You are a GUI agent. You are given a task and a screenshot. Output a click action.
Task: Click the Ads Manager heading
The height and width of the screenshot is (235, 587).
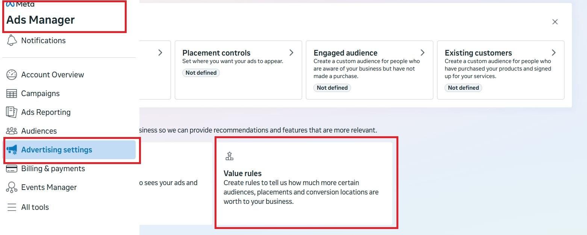pyautogui.click(x=41, y=20)
